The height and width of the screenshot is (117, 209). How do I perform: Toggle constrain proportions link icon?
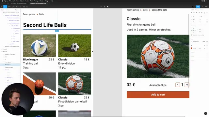coord(207,19)
